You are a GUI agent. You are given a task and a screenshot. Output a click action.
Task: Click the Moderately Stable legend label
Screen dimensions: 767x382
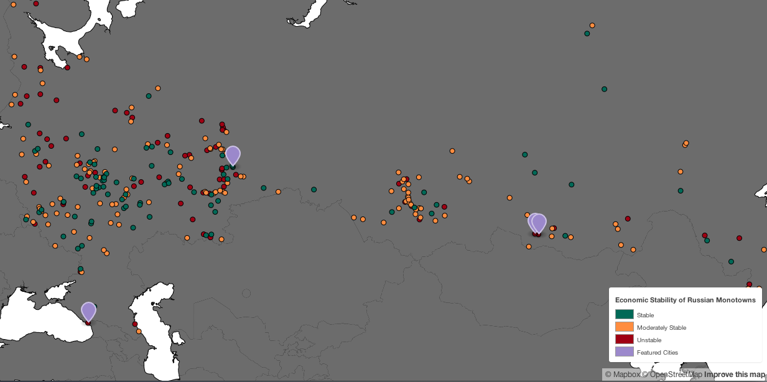pos(661,327)
